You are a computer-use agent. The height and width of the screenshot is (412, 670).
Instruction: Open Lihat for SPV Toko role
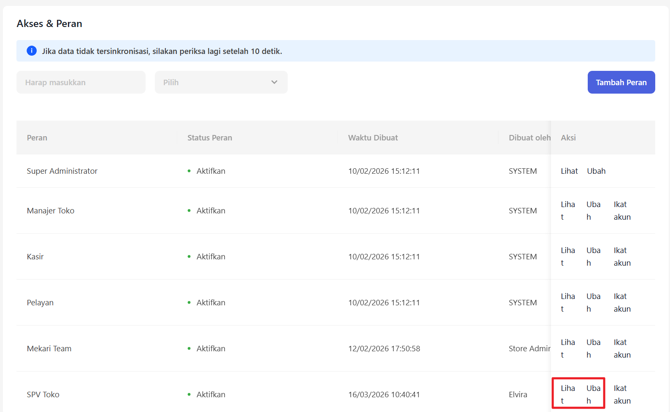(x=567, y=394)
